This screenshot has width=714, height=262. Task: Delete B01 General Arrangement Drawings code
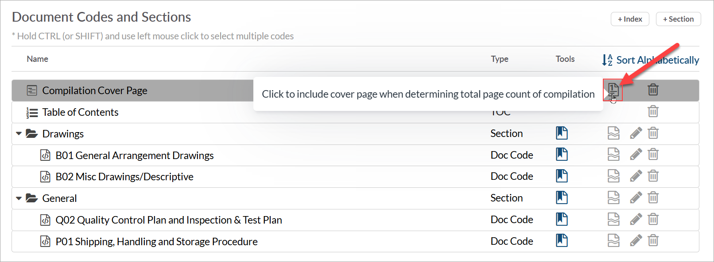pyautogui.click(x=653, y=155)
